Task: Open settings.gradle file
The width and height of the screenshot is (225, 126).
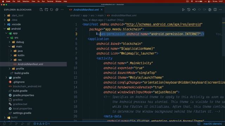Action: pyautogui.click(x=22, y=113)
